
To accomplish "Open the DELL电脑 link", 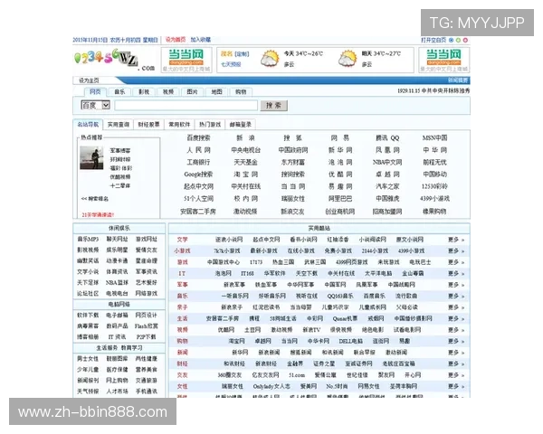I will click(350, 341).
